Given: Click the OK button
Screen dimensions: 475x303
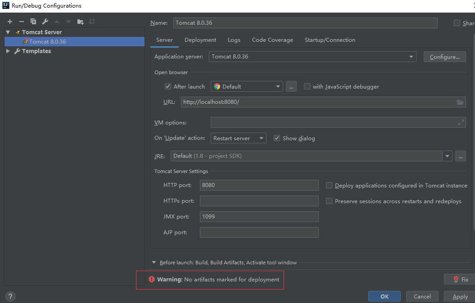Looking at the screenshot, I should point(385,296).
